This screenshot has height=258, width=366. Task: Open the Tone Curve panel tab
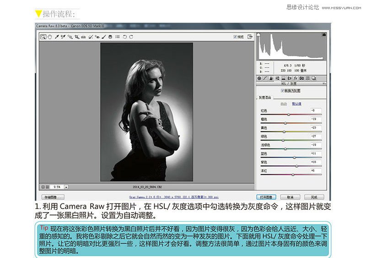[x=265, y=78]
